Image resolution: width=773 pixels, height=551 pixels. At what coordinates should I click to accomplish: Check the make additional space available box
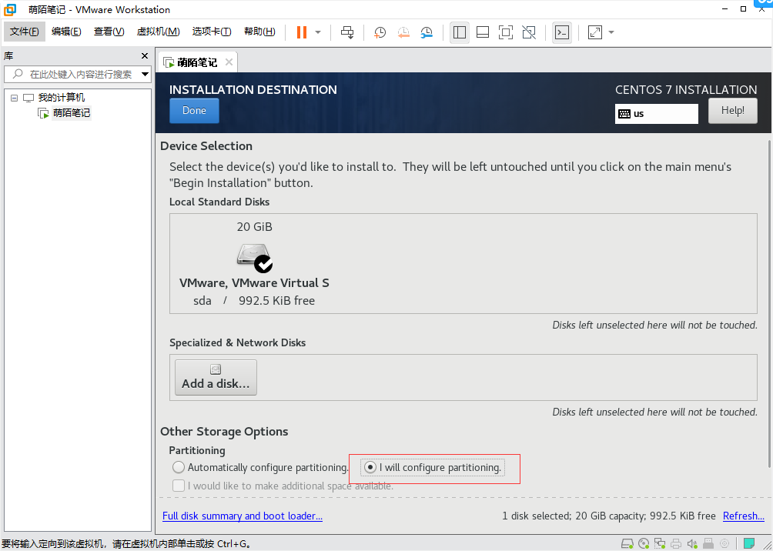click(x=179, y=486)
